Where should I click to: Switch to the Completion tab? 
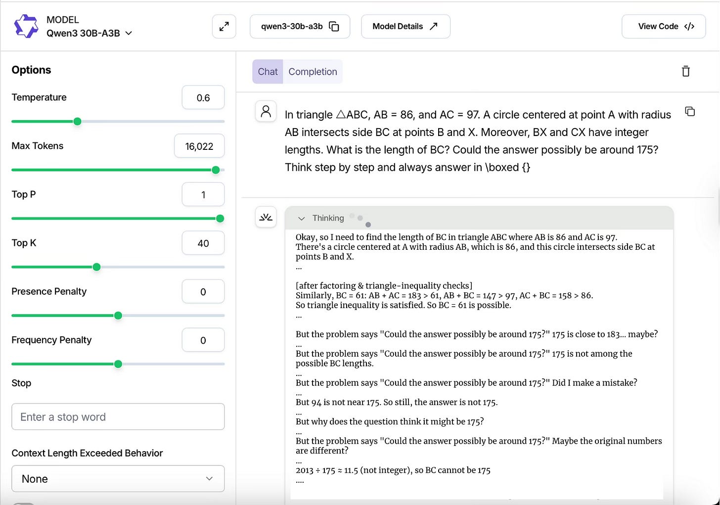coord(313,72)
